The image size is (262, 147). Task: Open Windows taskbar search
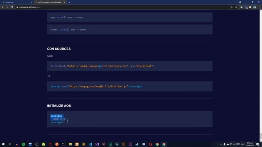click(x=10, y=144)
